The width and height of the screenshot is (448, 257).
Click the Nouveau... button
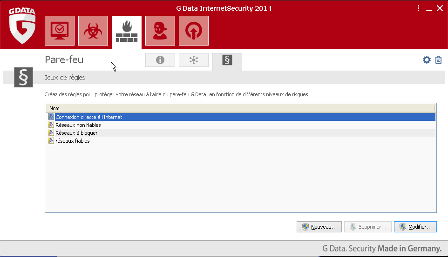click(x=319, y=227)
